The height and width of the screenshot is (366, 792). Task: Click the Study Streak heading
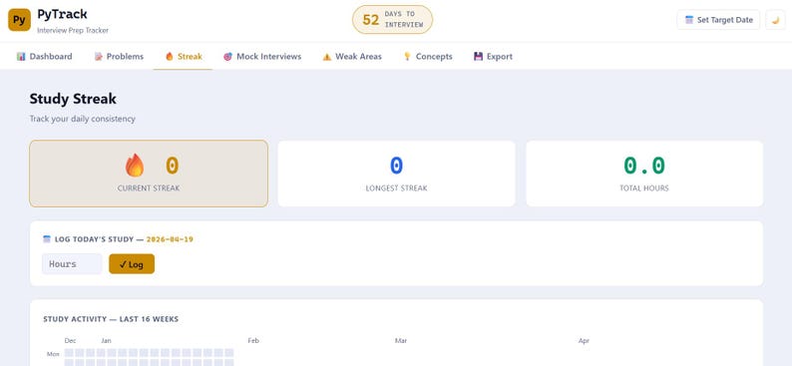click(x=73, y=99)
